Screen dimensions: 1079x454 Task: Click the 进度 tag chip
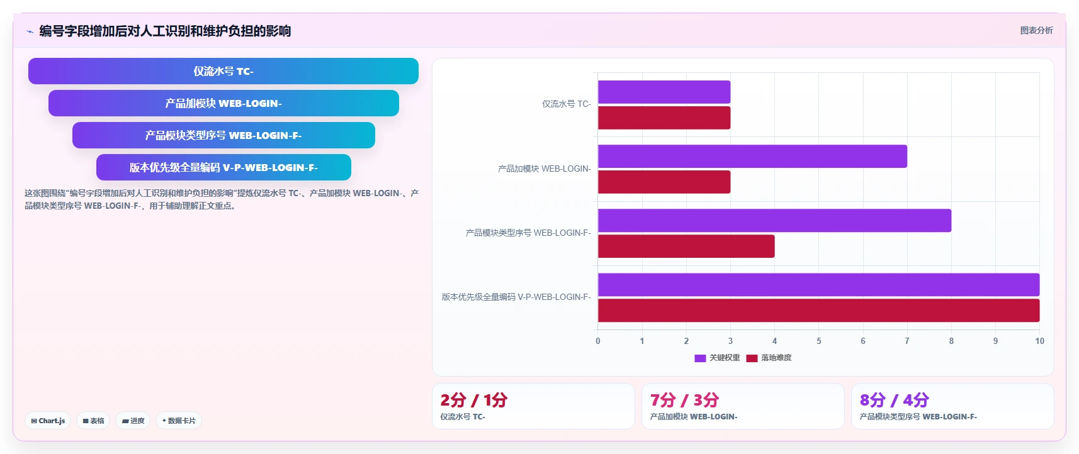pos(133,421)
